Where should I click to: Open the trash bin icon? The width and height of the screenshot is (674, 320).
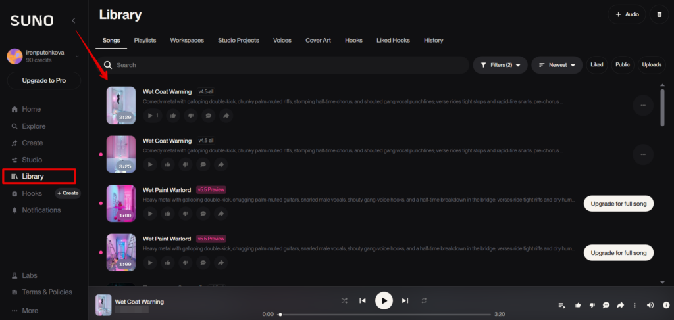[660, 14]
